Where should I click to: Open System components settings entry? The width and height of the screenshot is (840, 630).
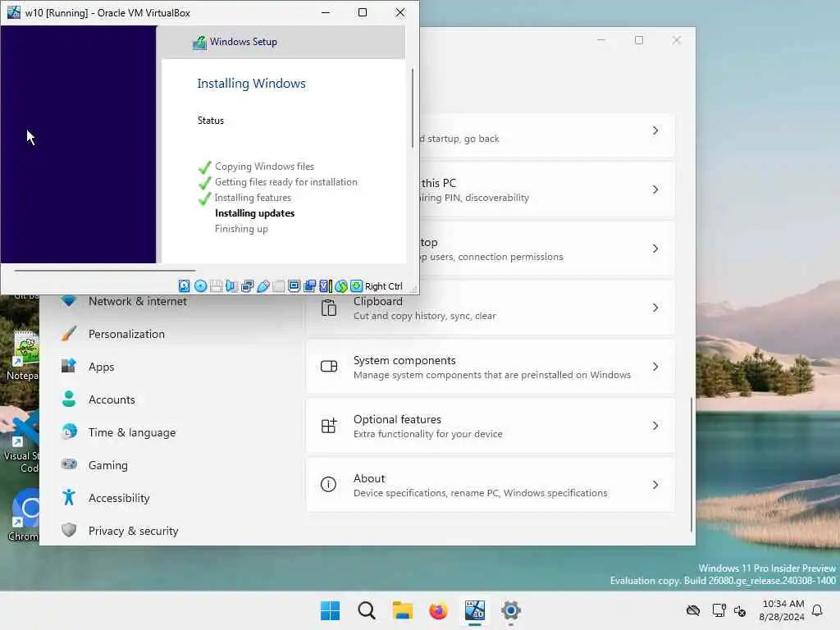pos(491,367)
